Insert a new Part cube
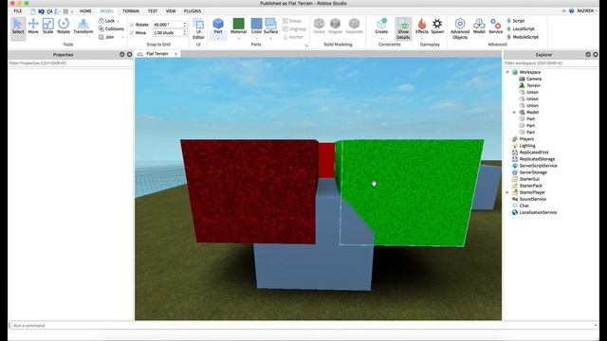Screen dimensions: 607x341 (x=218, y=25)
